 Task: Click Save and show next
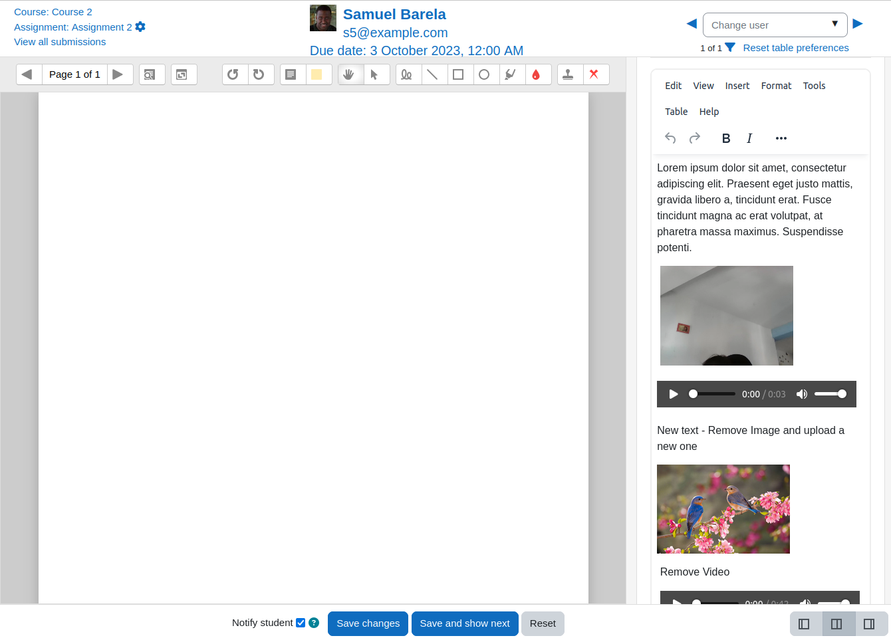pos(465,623)
